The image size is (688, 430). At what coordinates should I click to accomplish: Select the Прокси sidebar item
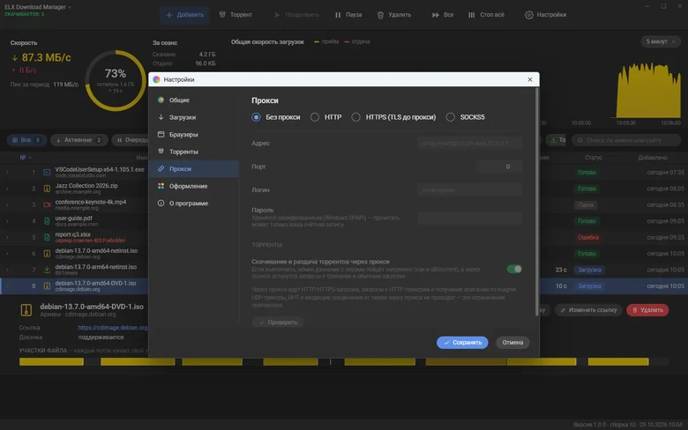coord(193,169)
